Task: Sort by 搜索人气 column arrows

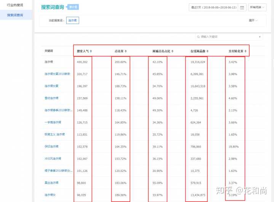Action: point(91,51)
